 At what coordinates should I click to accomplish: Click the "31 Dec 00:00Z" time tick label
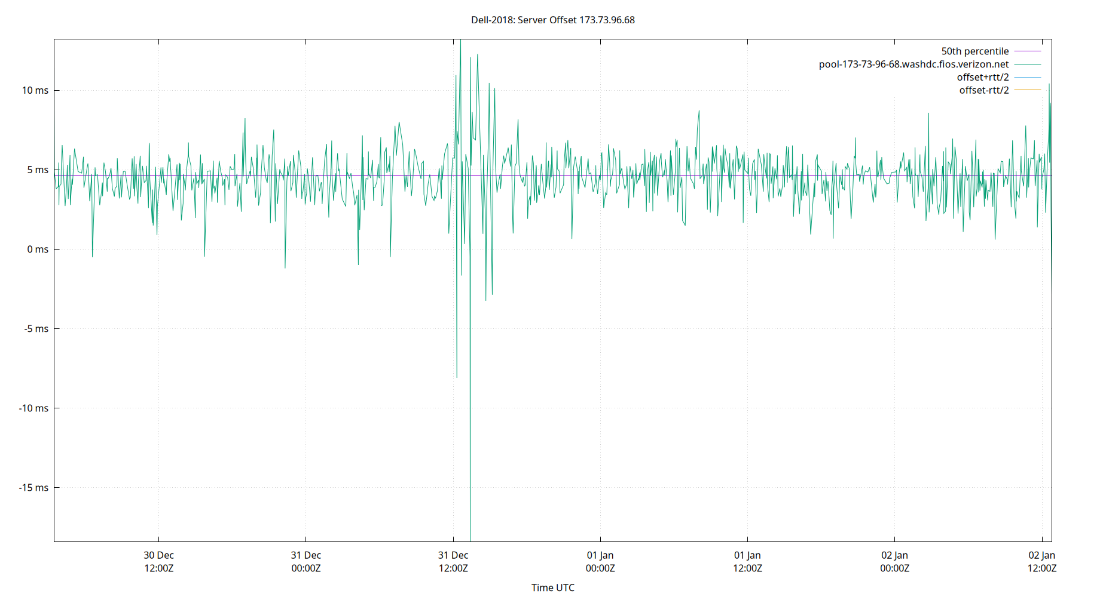point(306,562)
